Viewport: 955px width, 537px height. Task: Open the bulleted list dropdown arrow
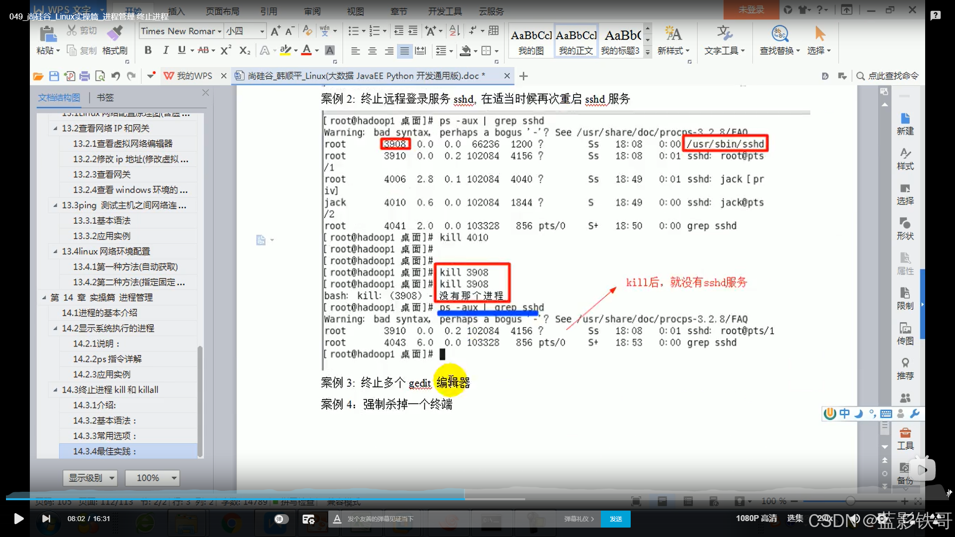[364, 31]
